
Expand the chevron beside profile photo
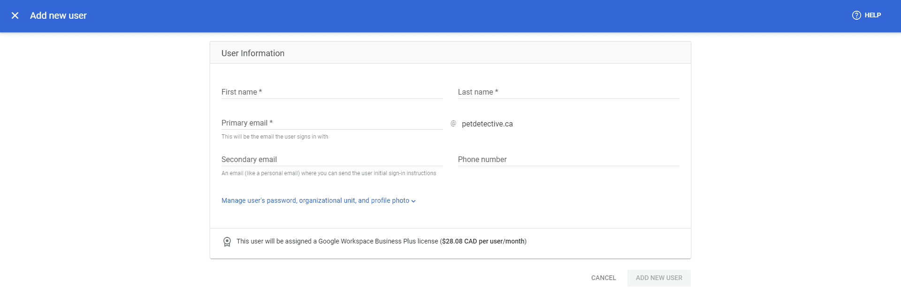coord(413,201)
